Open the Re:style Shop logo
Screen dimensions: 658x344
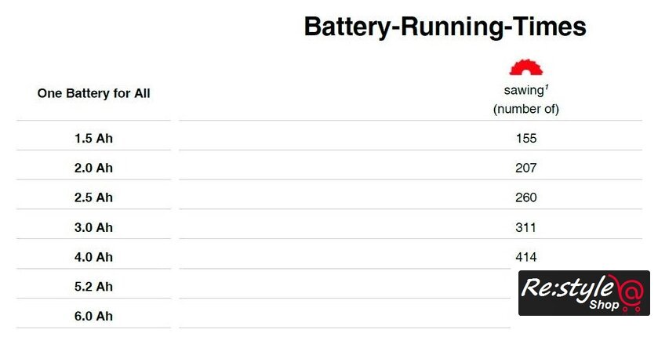click(584, 293)
